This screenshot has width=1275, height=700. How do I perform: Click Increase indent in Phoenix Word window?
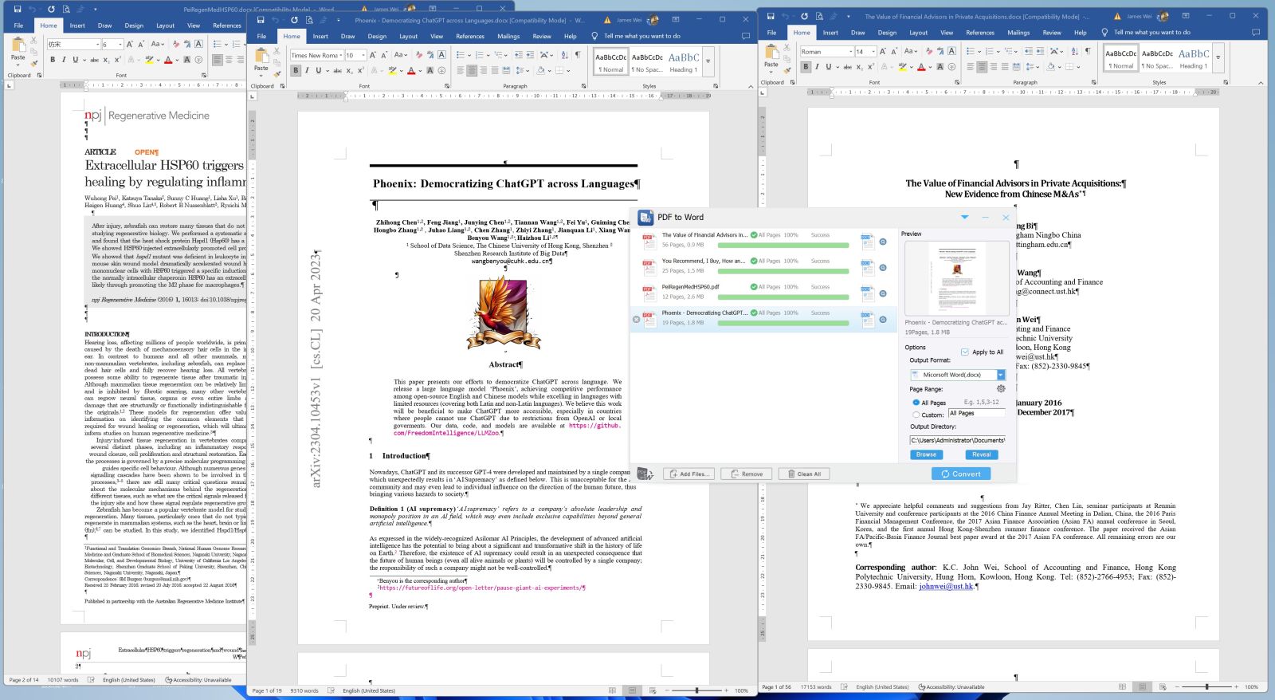(x=531, y=55)
